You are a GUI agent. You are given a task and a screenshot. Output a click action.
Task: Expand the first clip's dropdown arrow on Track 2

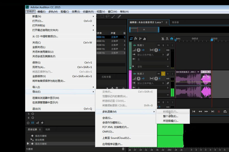pos(198,72)
